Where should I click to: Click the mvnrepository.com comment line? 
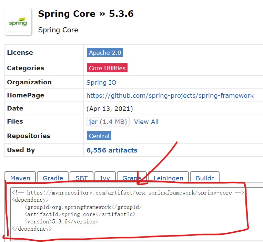(128, 193)
